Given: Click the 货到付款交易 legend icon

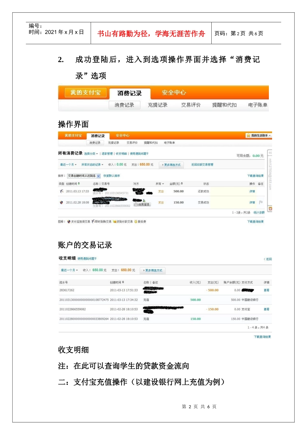Looking at the screenshot, I should pyautogui.click(x=114, y=222).
